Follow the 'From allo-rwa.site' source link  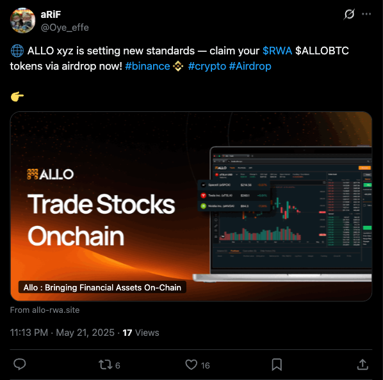pos(45,310)
